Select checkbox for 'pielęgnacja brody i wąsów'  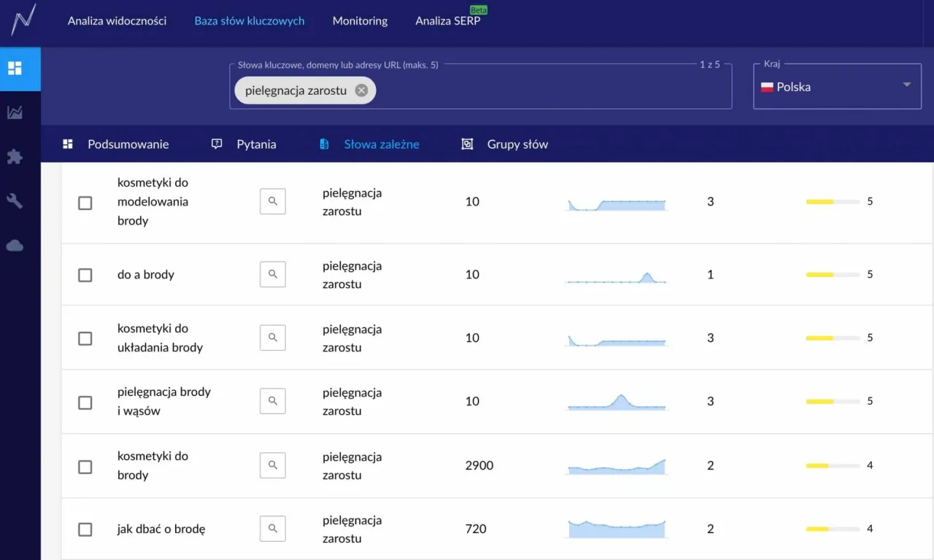[85, 402]
